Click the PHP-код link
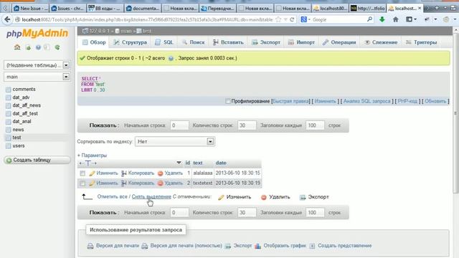The height and width of the screenshot is (258, 459). (x=407, y=101)
